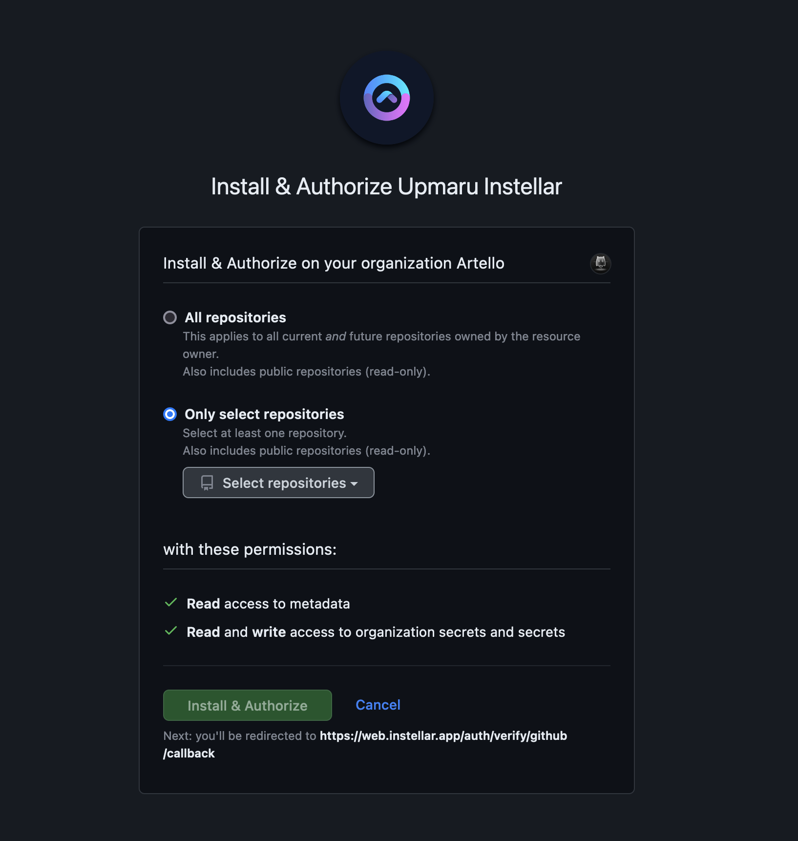Click the Upmaru Instellar app logo

pyautogui.click(x=386, y=98)
